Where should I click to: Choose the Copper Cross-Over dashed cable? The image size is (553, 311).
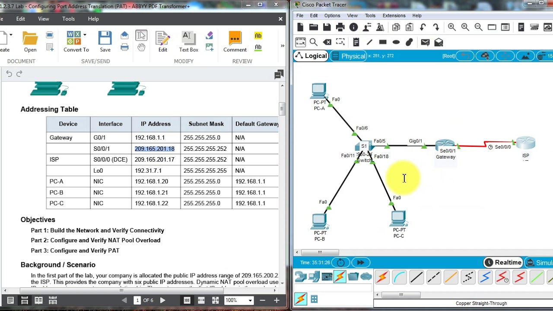point(434,277)
